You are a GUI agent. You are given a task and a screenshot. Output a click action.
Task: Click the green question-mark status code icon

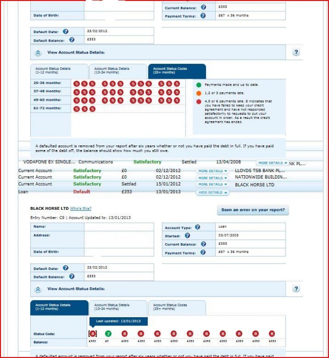pos(108,334)
